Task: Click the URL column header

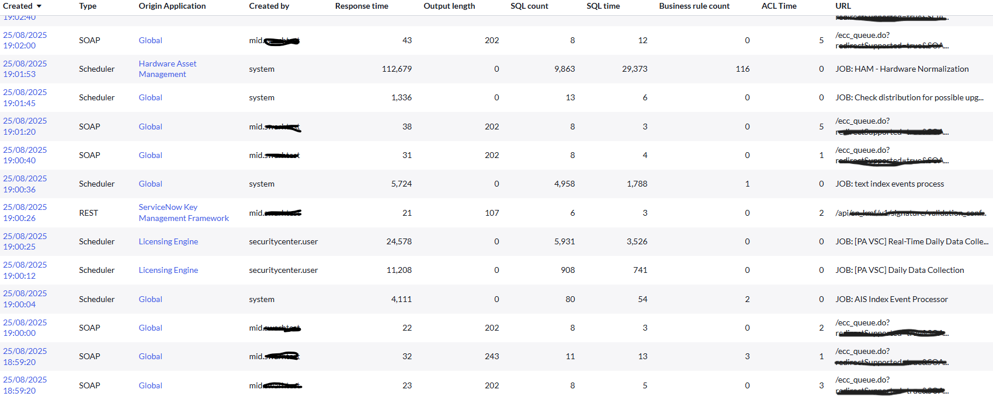Action: pos(843,6)
